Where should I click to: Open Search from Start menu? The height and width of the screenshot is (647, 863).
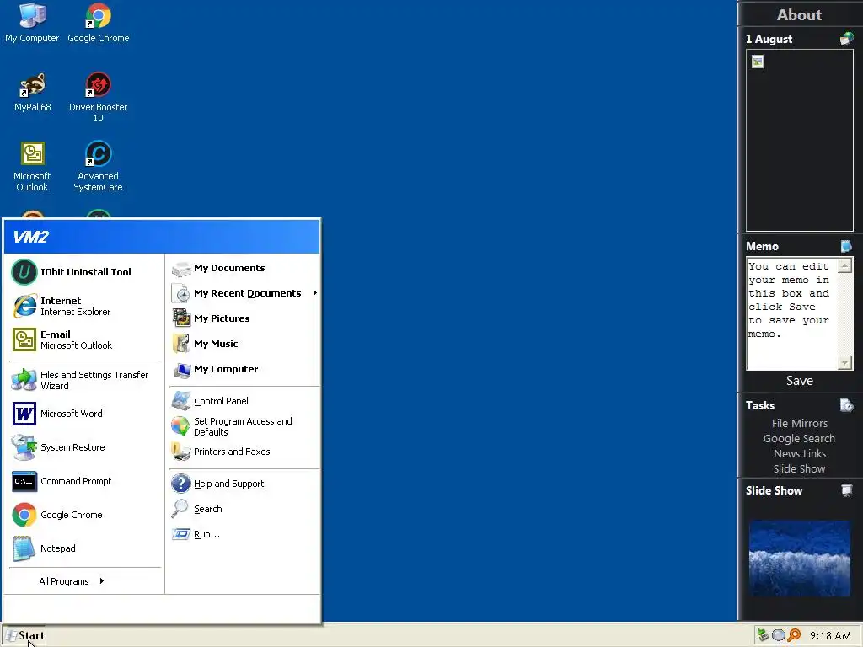(x=244, y=509)
